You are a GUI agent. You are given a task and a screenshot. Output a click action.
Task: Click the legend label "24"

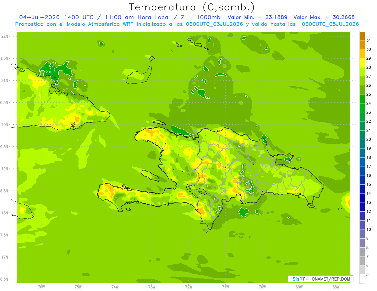(x=369, y=103)
